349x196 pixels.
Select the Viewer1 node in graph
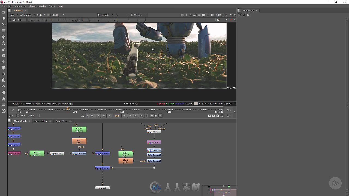click(x=102, y=188)
